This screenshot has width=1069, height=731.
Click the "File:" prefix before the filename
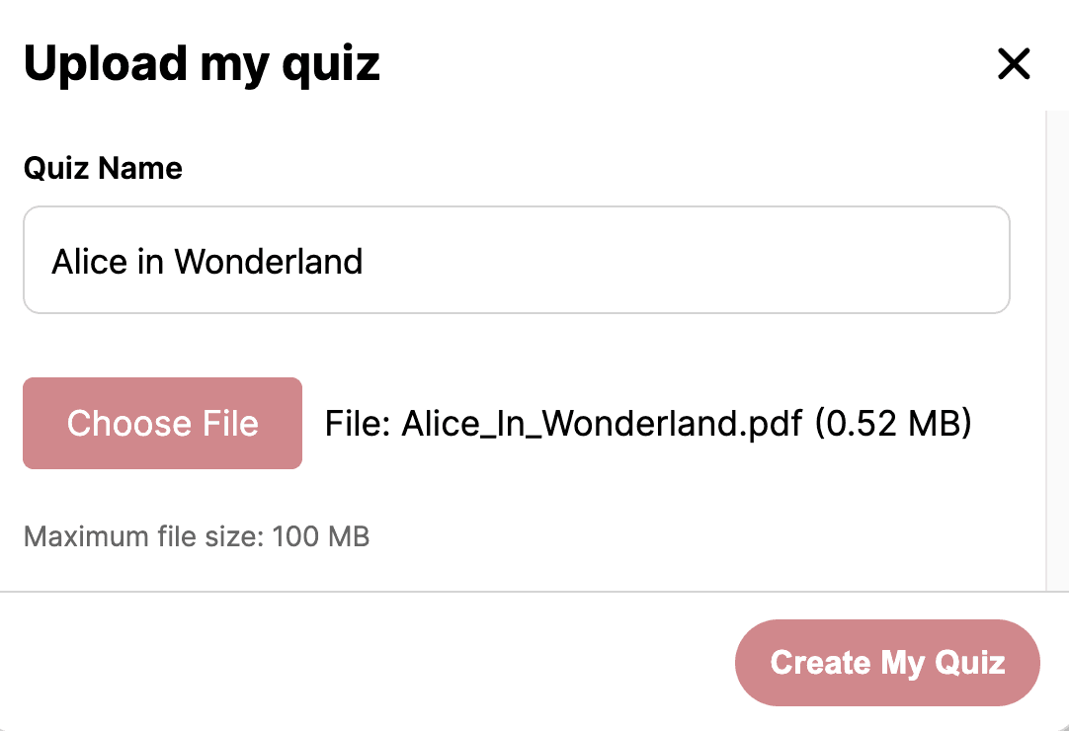tap(358, 424)
